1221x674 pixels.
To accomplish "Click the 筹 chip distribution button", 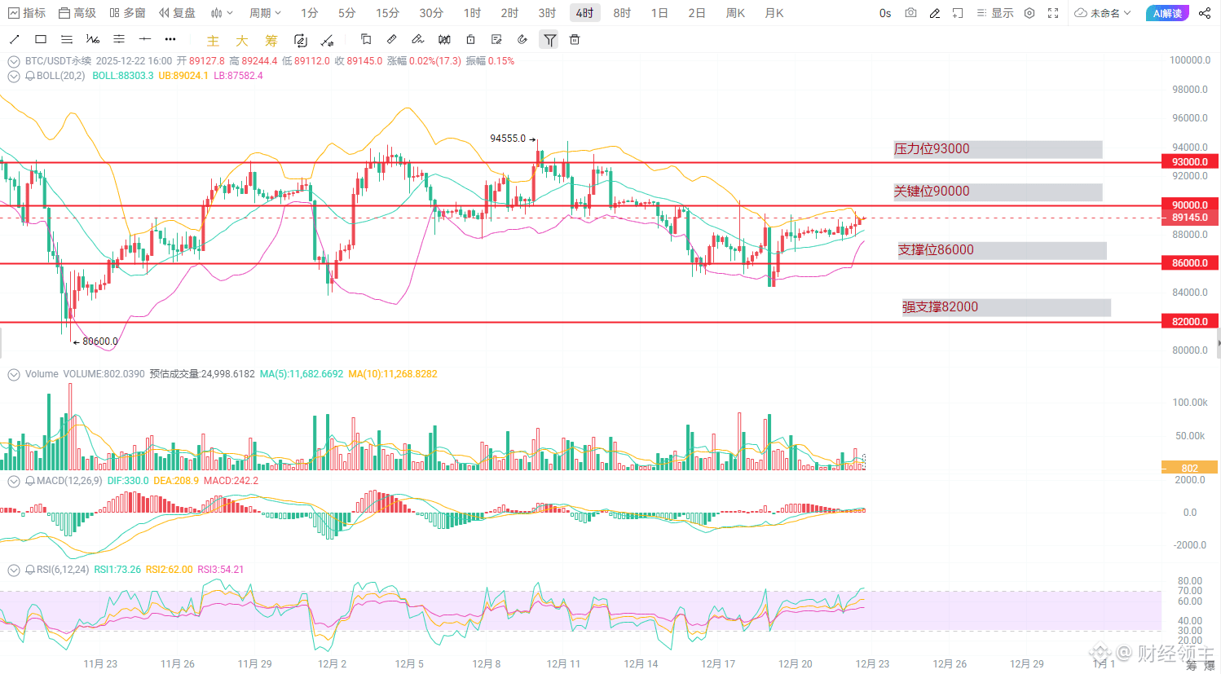I will 271,40.
